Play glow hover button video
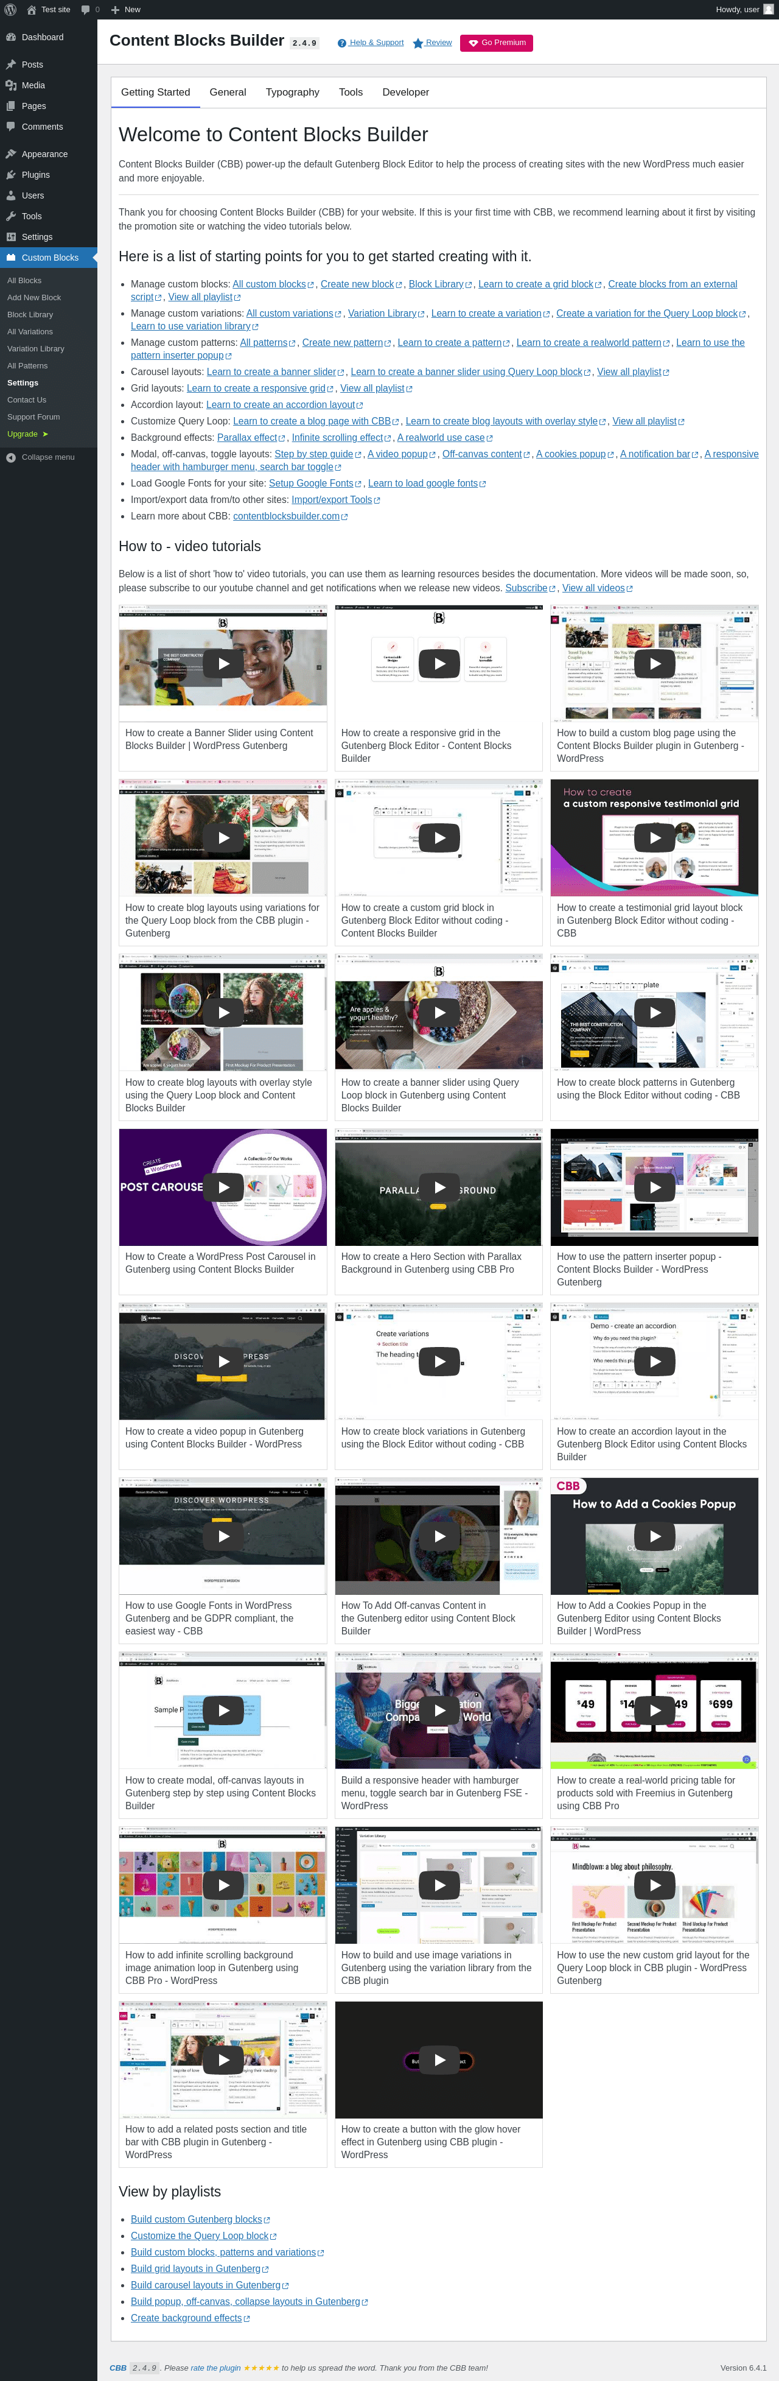Viewport: 779px width, 2381px height. point(439,2059)
